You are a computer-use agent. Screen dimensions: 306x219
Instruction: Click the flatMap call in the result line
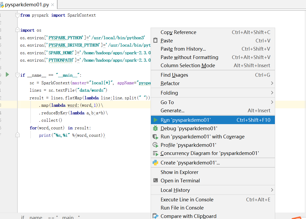73,98
